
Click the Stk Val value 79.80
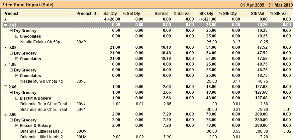(x=262, y=110)
